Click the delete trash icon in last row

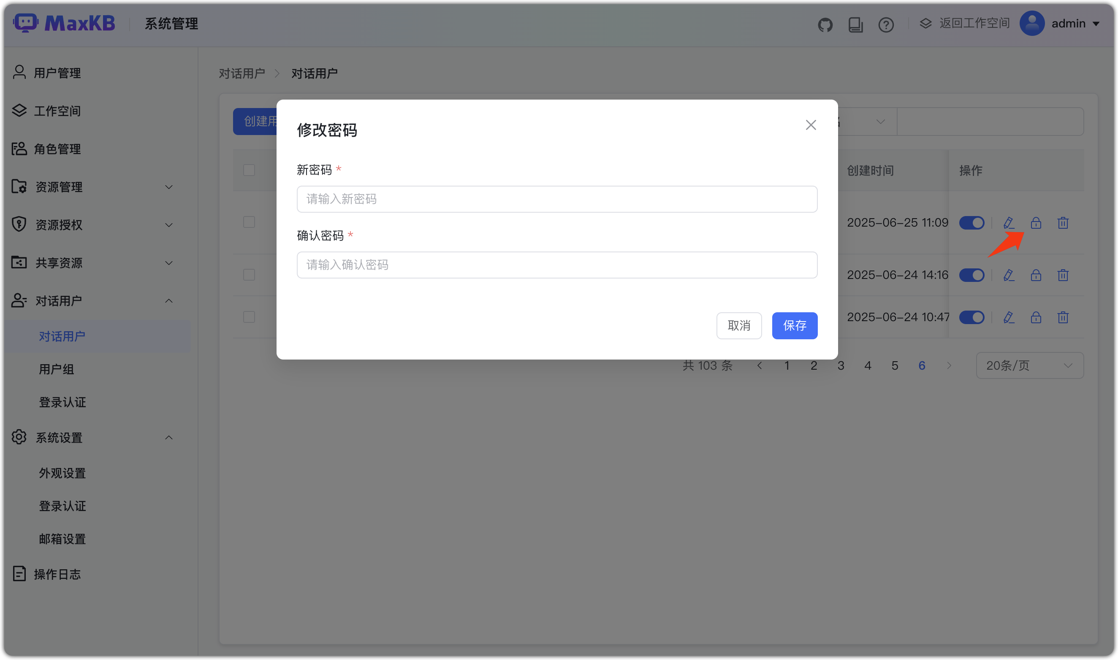(1063, 317)
